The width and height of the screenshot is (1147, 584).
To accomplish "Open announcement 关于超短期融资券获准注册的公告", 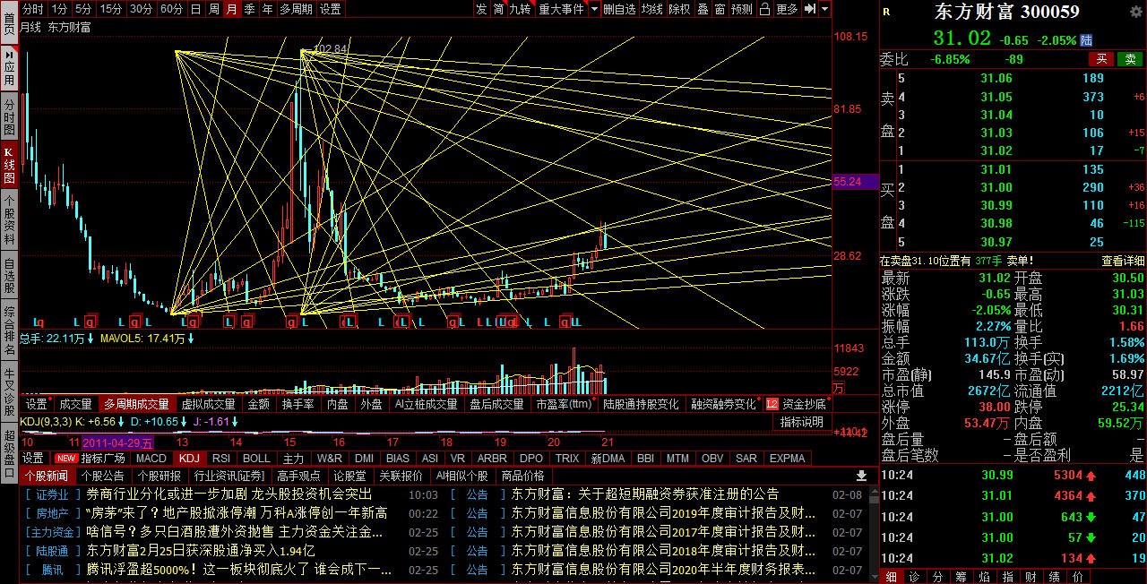I will tap(645, 494).
